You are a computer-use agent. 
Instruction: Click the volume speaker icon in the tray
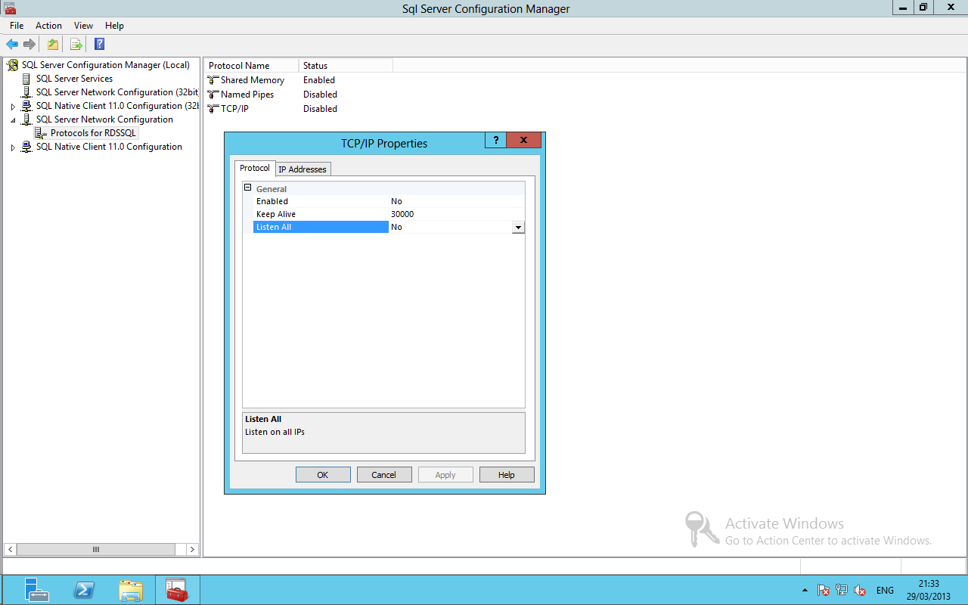point(860,590)
